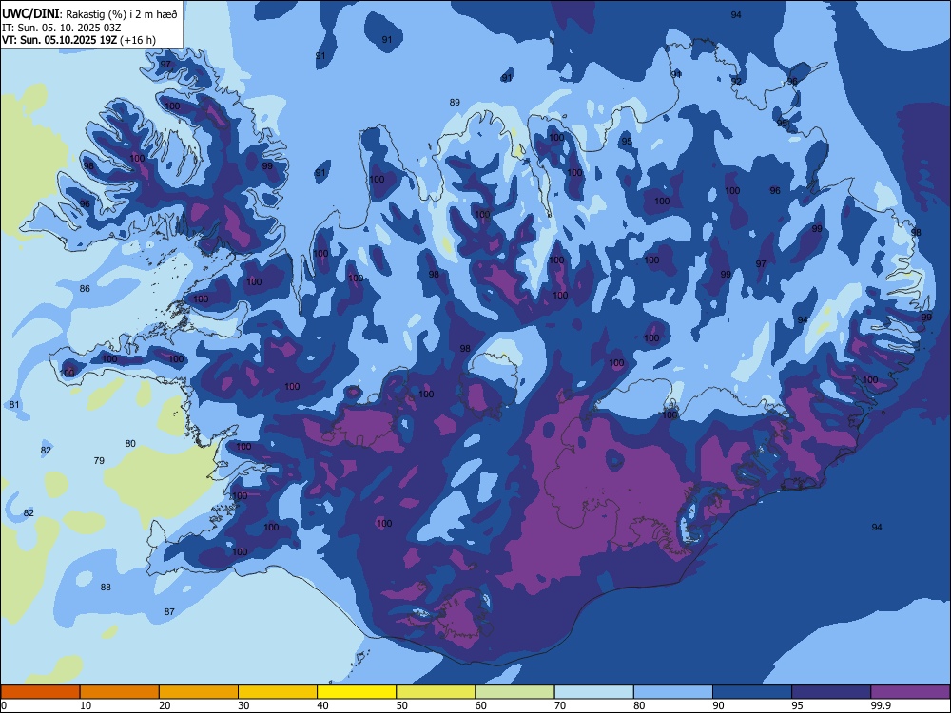Click the dark blue 90–95 legend swatch
Viewport: 951px width, 713px height.
coord(752,692)
